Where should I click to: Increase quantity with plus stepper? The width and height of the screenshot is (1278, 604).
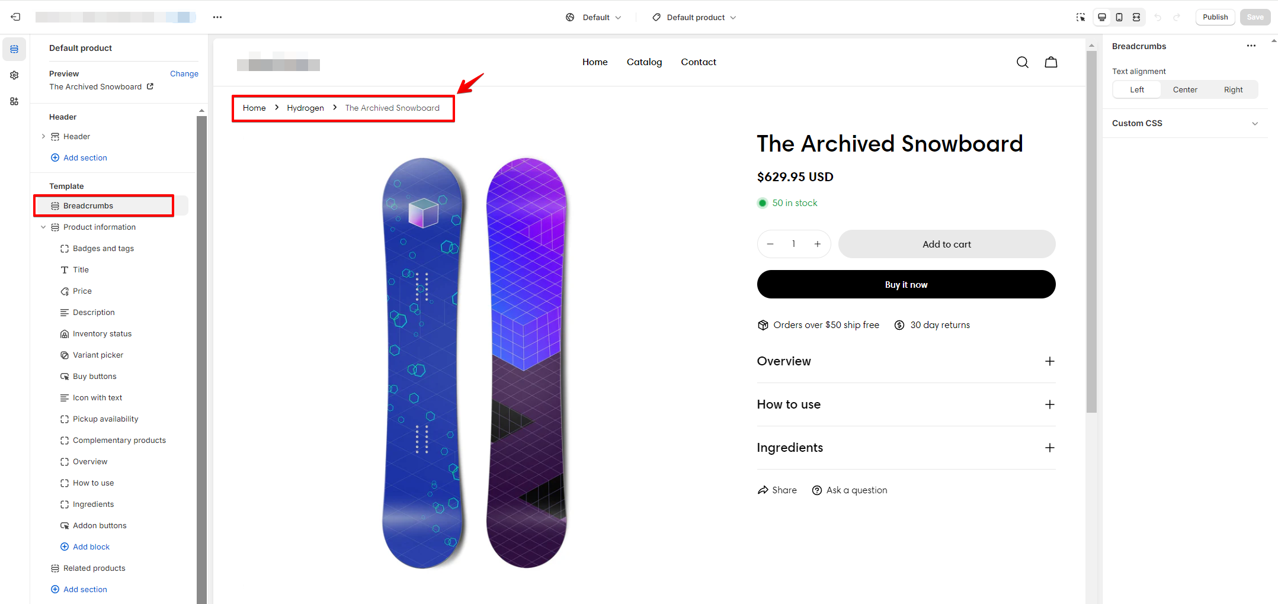click(x=817, y=244)
